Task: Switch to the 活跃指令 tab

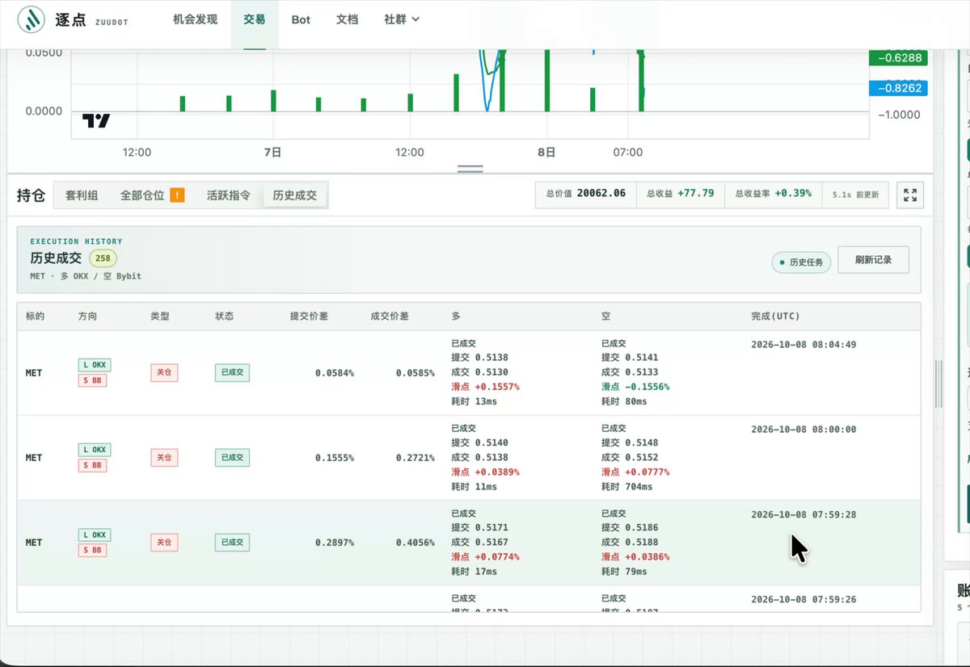Action: pos(229,195)
